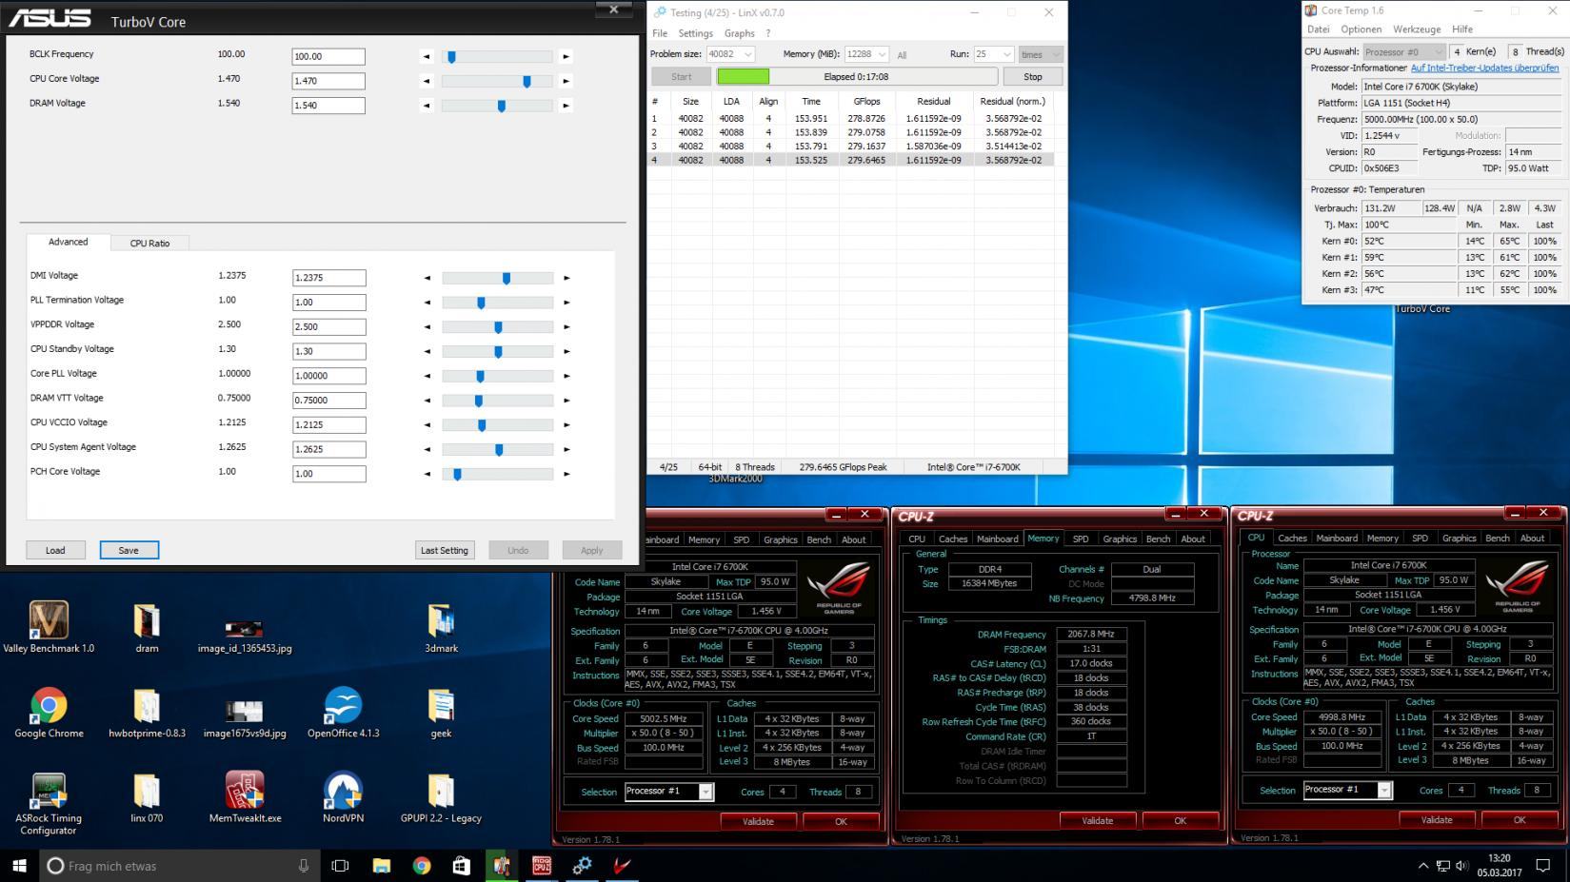Screen dimensions: 1570x882
Task: Decrease PCH Core Voltage with left arrow
Action: [427, 474]
